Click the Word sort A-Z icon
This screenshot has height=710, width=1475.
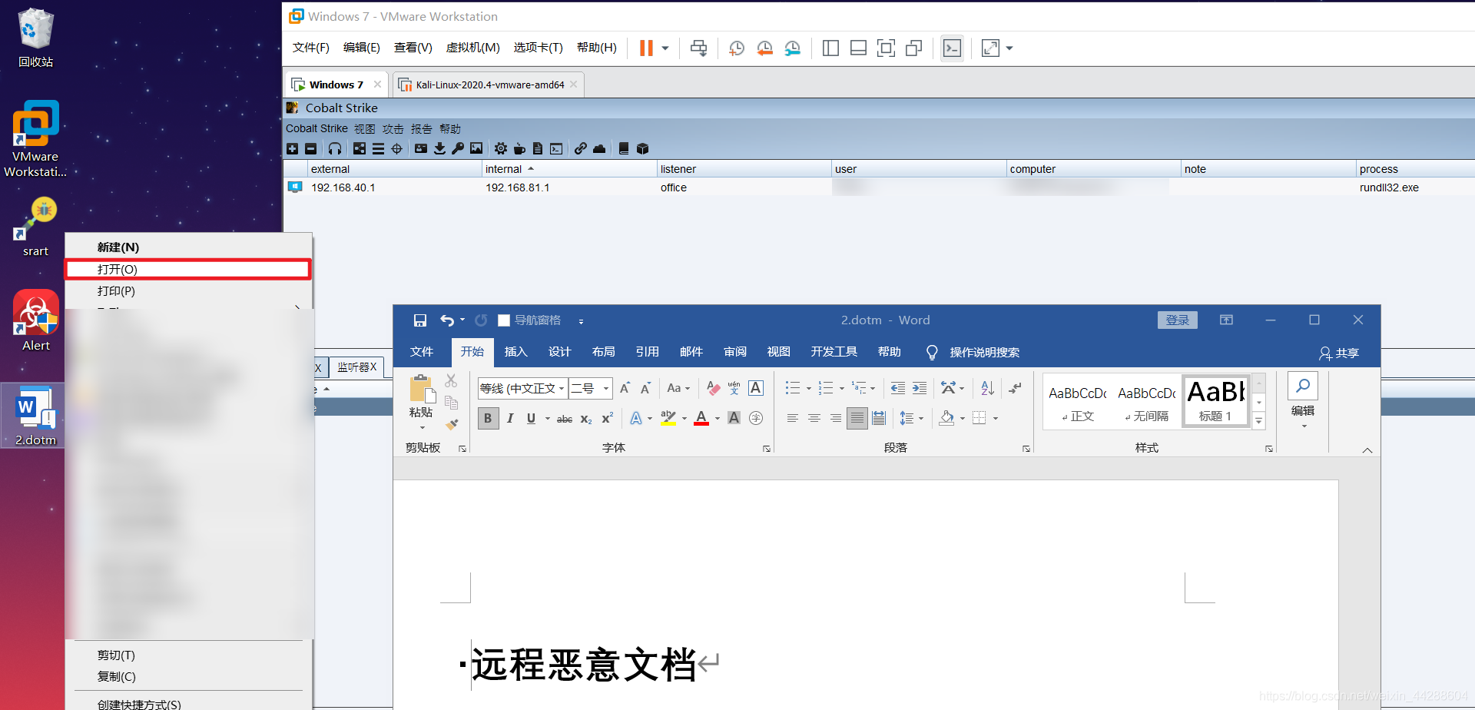[x=988, y=389]
